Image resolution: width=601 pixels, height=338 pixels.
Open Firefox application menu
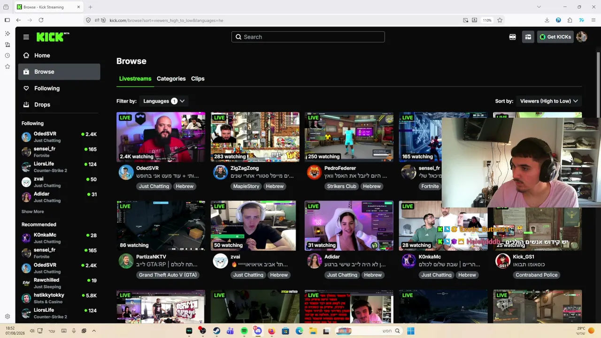[593, 20]
